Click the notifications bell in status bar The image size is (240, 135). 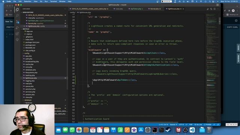point(218,124)
